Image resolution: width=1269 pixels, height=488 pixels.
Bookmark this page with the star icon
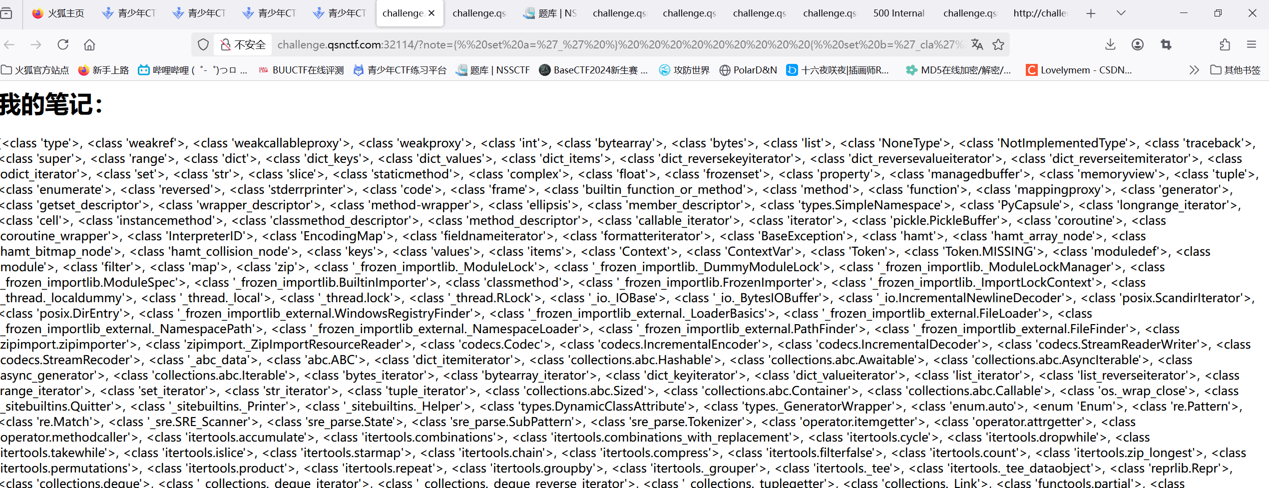coord(998,45)
